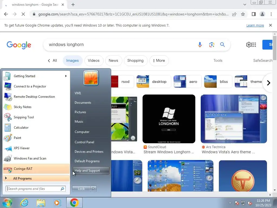Open Action Center flag in tray
This screenshot has height=208, width=277.
pyautogui.click(x=237, y=203)
